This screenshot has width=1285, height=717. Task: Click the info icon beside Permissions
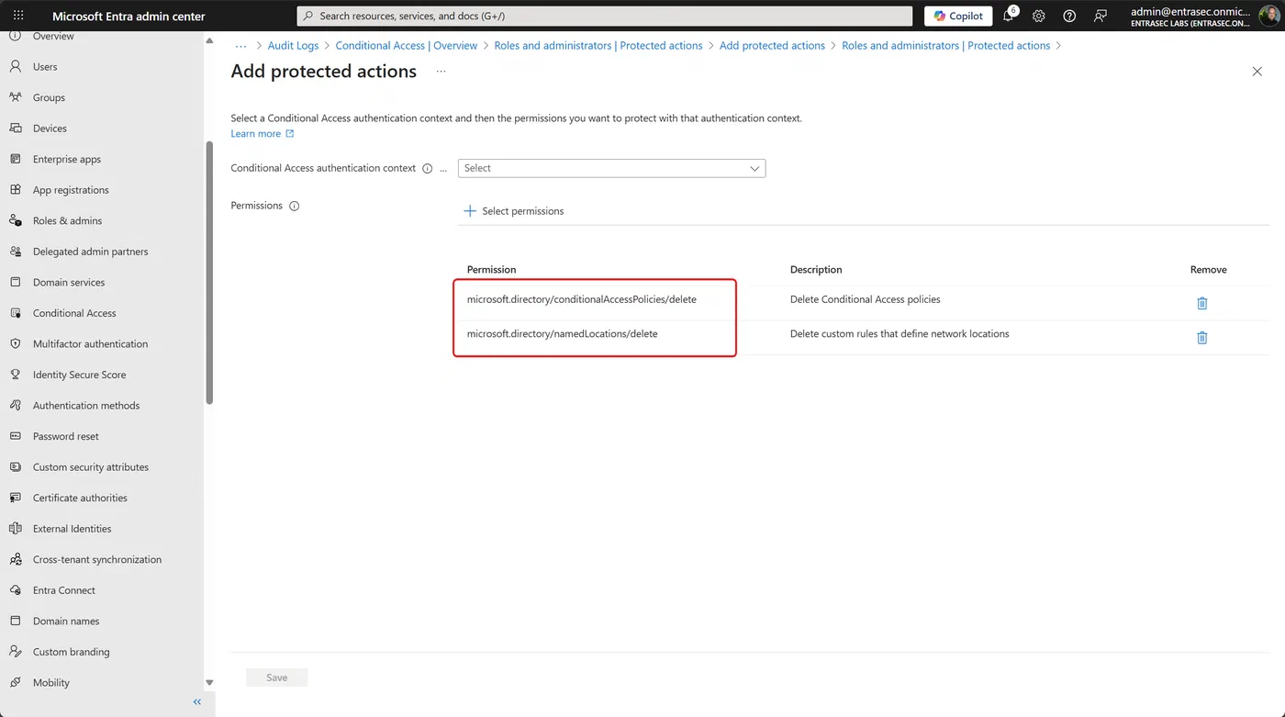coord(295,207)
